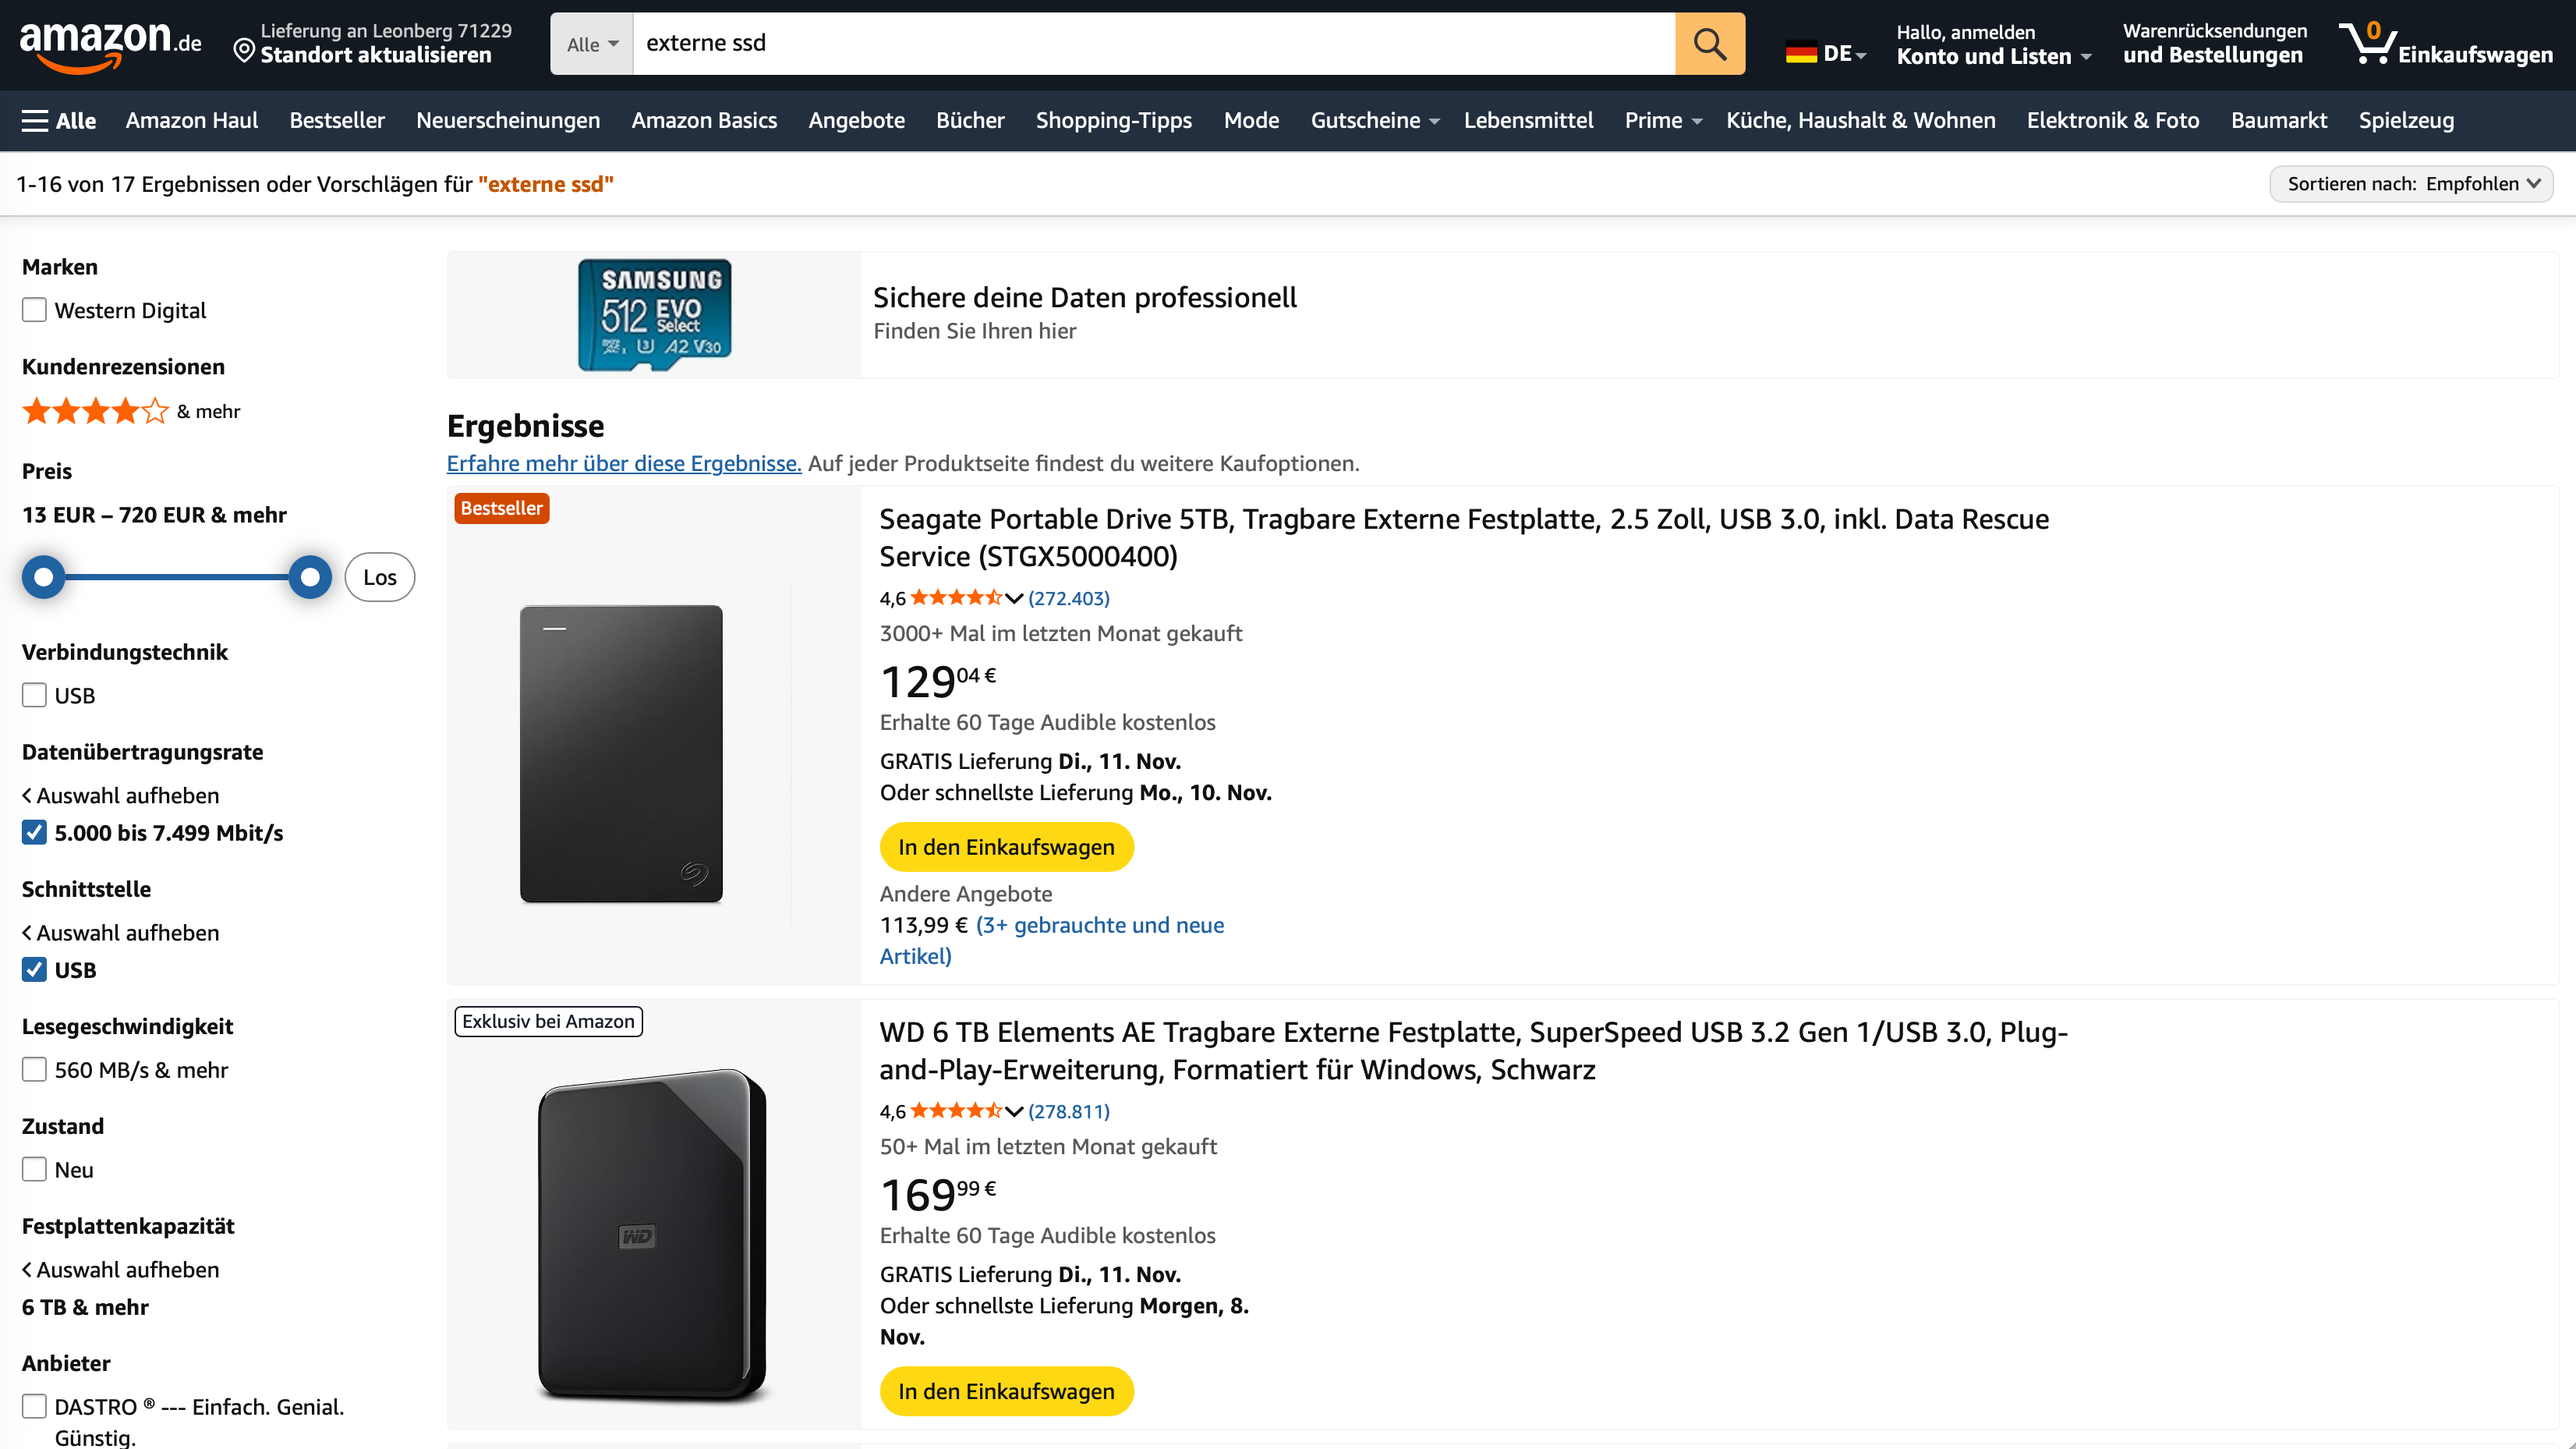Open the hamburger Alle menu
Viewport: 2576px width, 1449px height.
(x=59, y=121)
